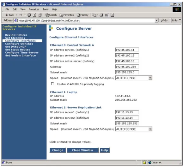This screenshot has width=183, height=167.
Task: Open the History toolbar button
Action: (82, 15)
